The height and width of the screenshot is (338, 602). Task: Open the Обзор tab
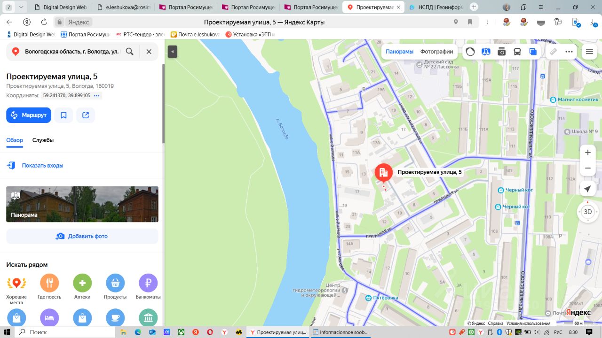[x=15, y=140]
